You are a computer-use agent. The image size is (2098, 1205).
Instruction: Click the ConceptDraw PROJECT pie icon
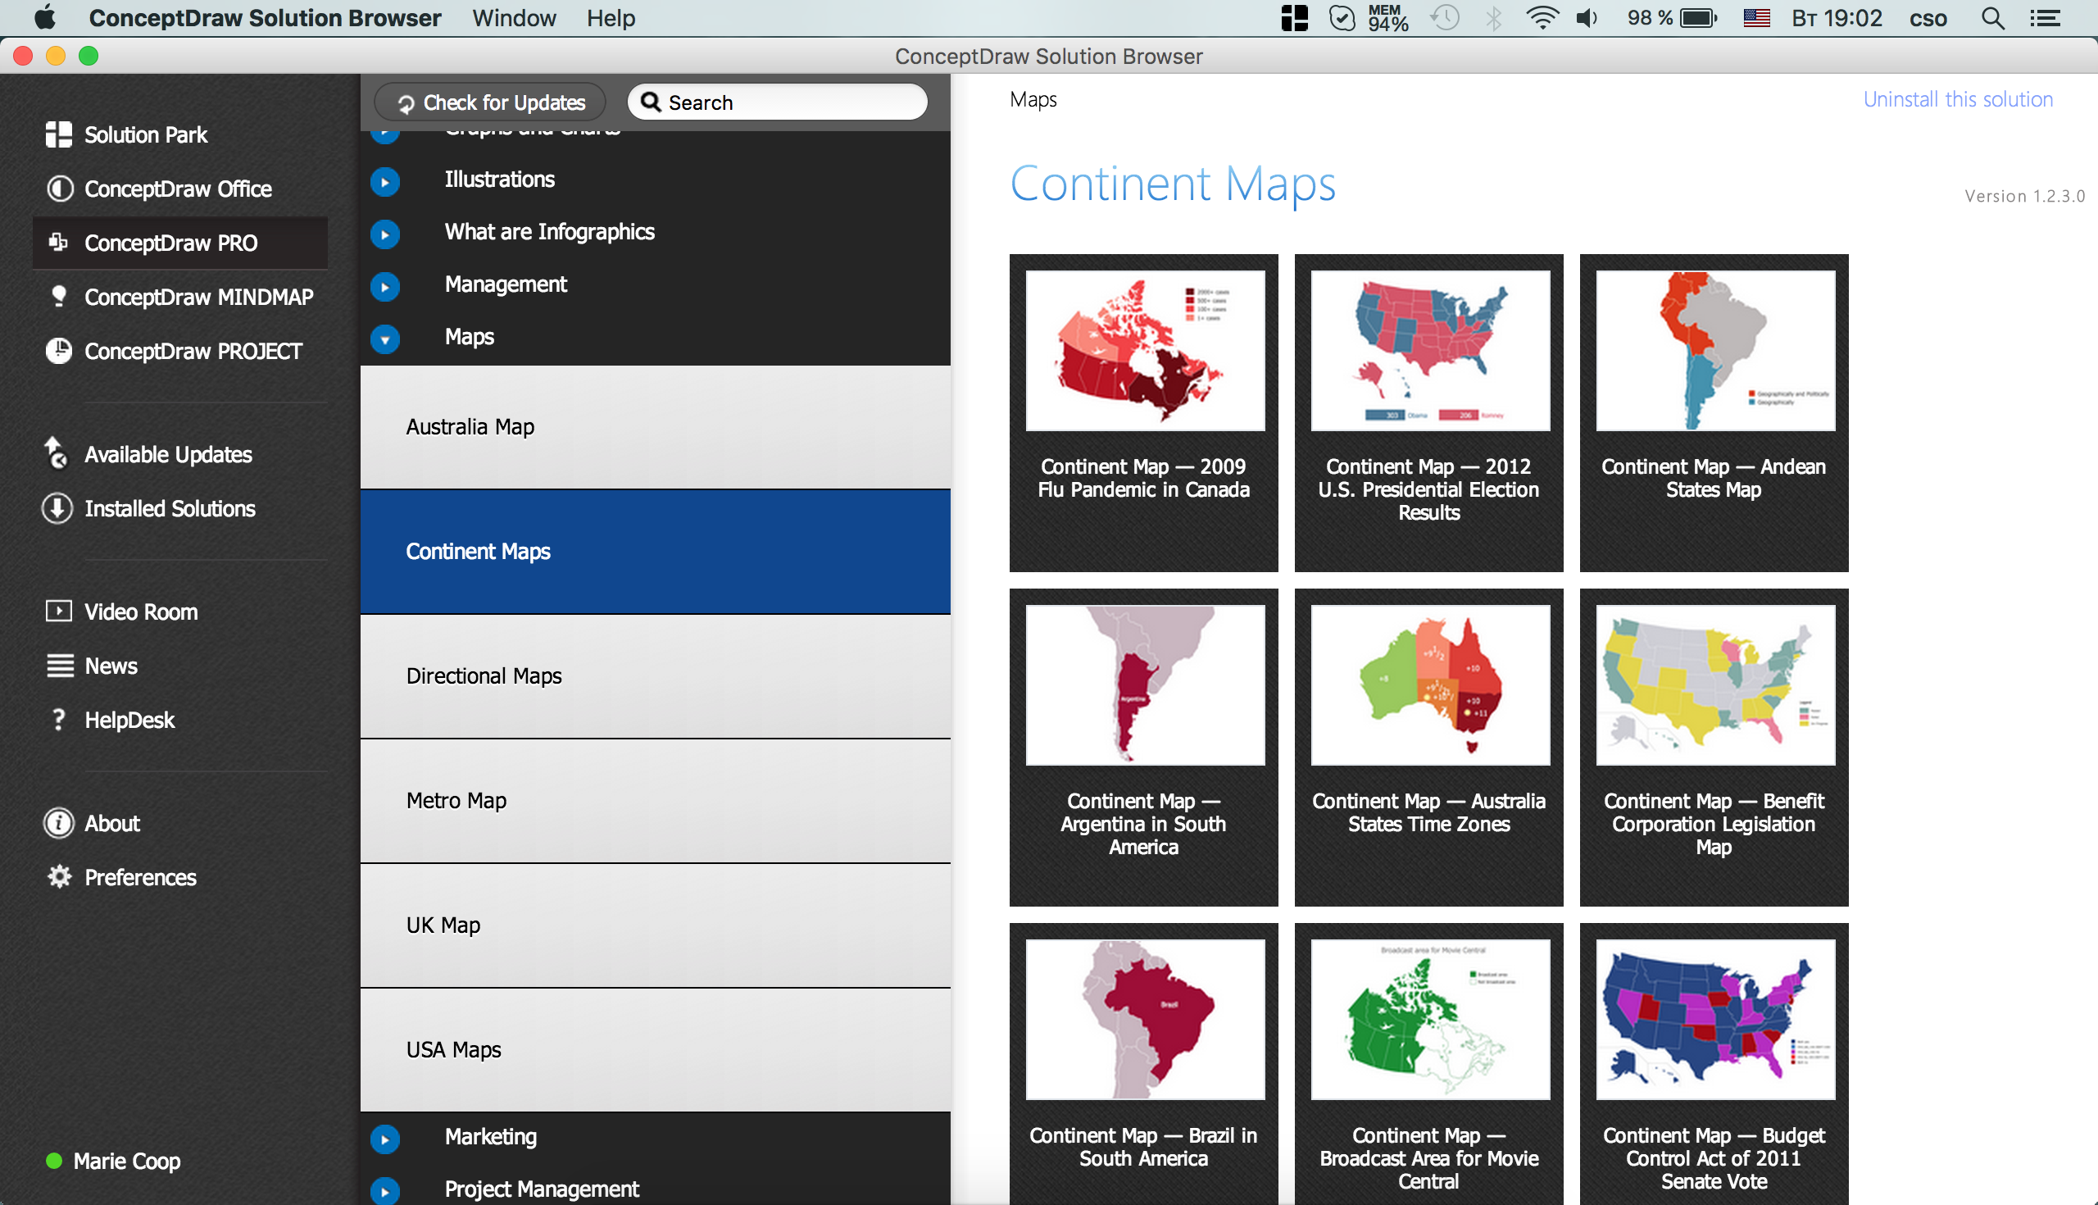tap(59, 351)
